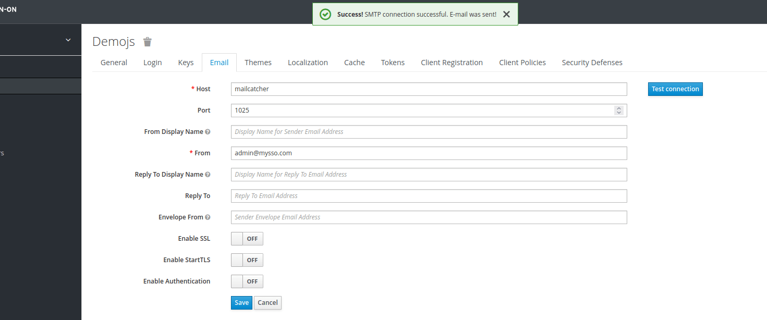Click the help icon beside Envelope From

208,216
